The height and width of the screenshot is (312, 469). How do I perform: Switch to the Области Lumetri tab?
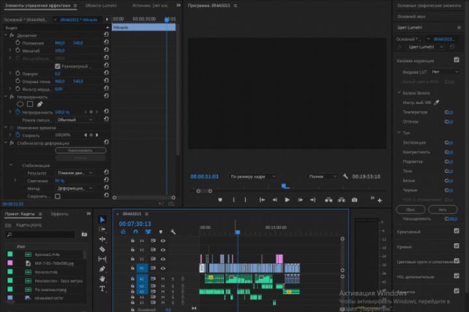click(100, 5)
